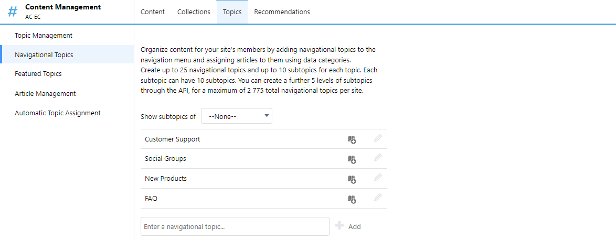Click add-article icon for Customer Support
Screen dimensions: 616x240
[x=352, y=139]
